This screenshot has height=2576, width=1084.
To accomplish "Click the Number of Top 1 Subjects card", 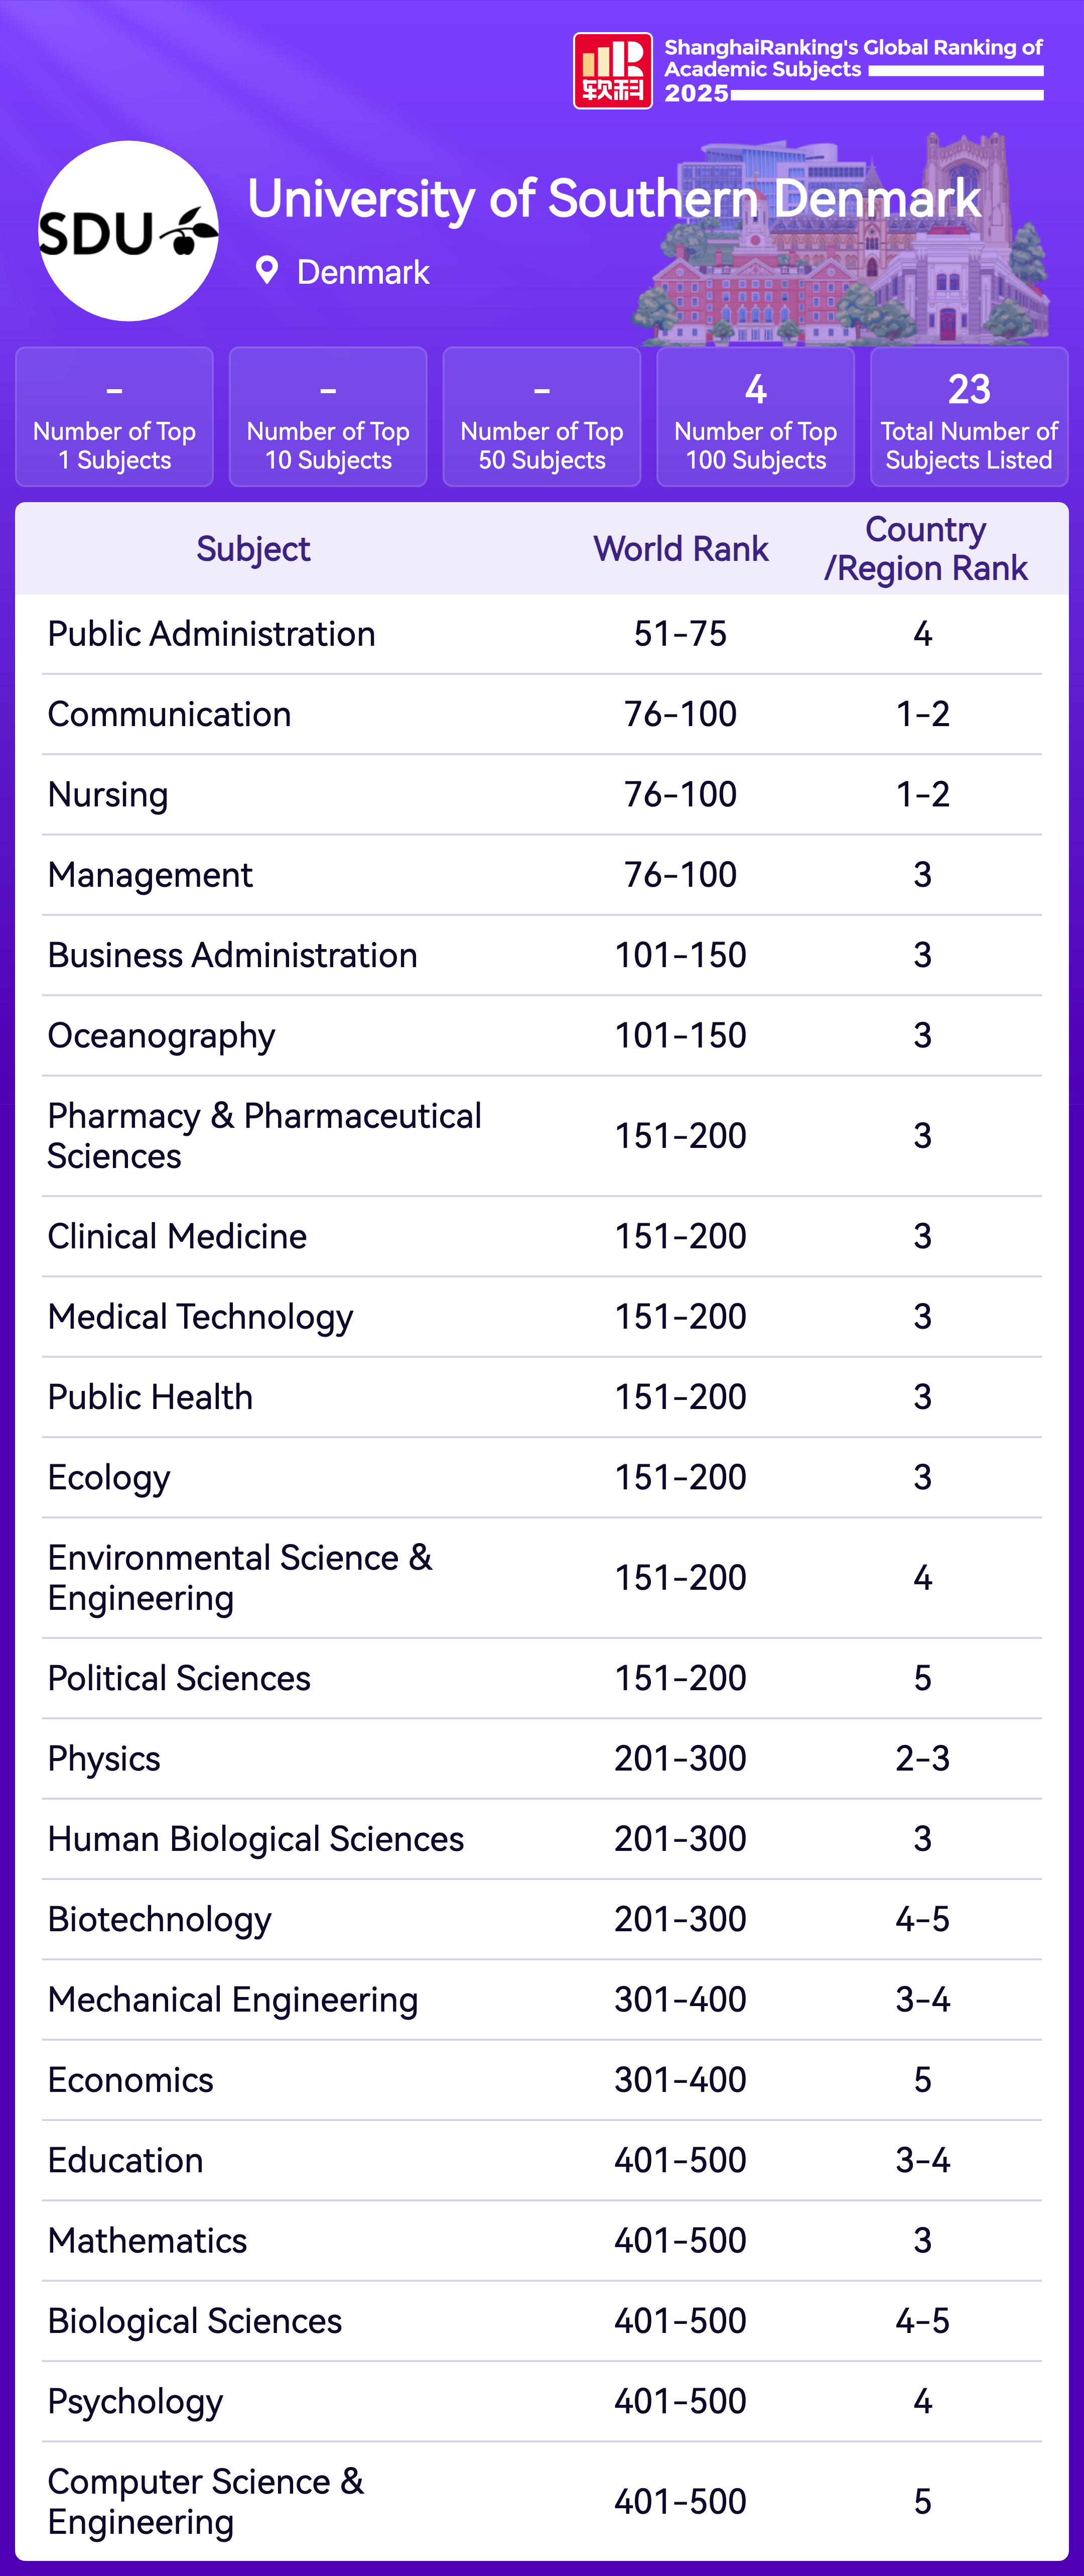I will (x=114, y=417).
